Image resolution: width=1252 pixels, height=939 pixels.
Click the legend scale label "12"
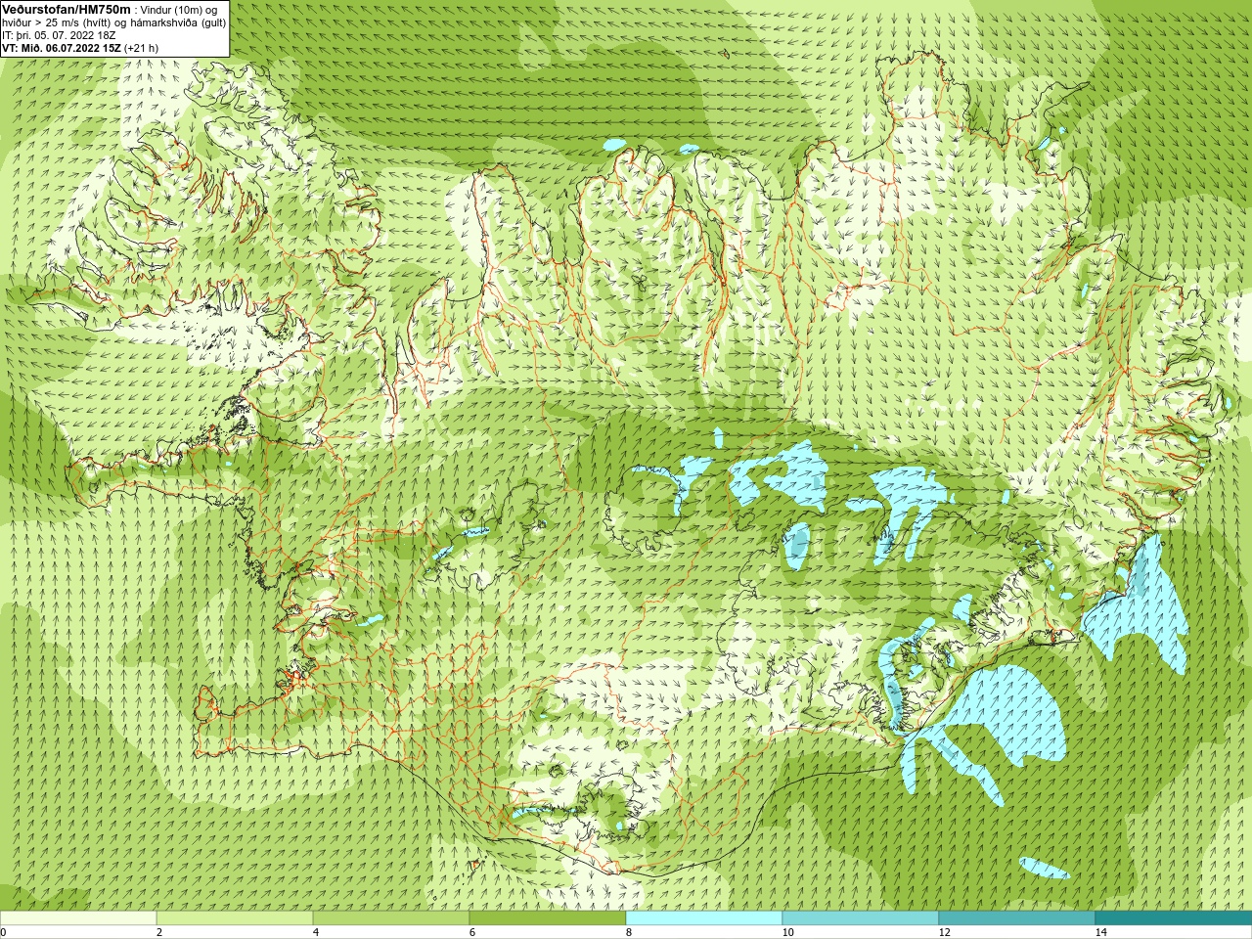944,932
